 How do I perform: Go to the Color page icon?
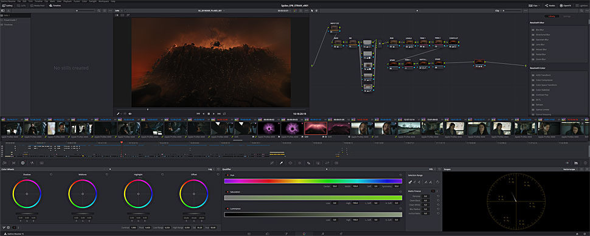point(304,234)
